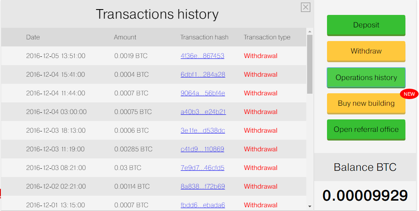Screen dimensions: 419x211
Task: Open transaction hash 8a838...f72b69
Action: click(203, 187)
